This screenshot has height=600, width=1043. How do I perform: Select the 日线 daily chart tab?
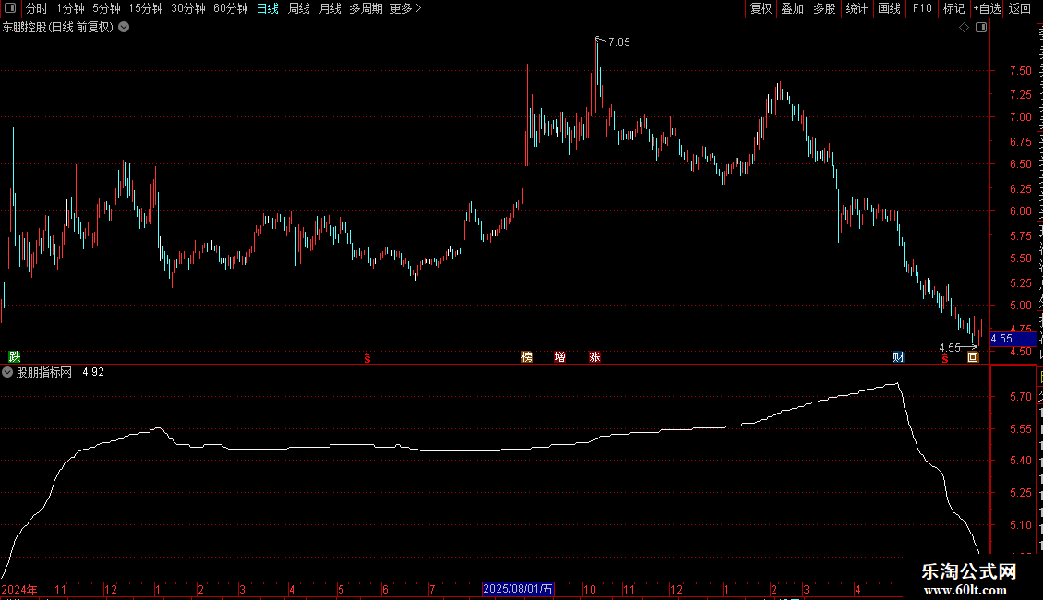tap(268, 8)
